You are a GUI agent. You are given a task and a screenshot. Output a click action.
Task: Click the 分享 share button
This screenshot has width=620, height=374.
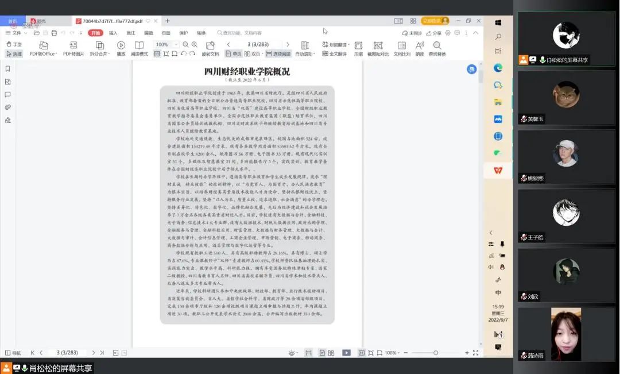click(x=434, y=33)
